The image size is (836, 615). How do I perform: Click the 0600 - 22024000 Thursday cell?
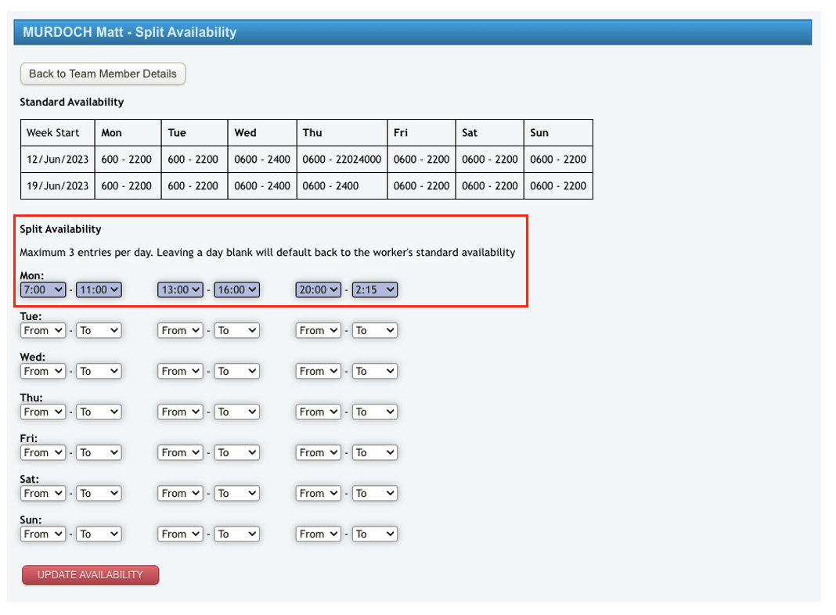[342, 160]
